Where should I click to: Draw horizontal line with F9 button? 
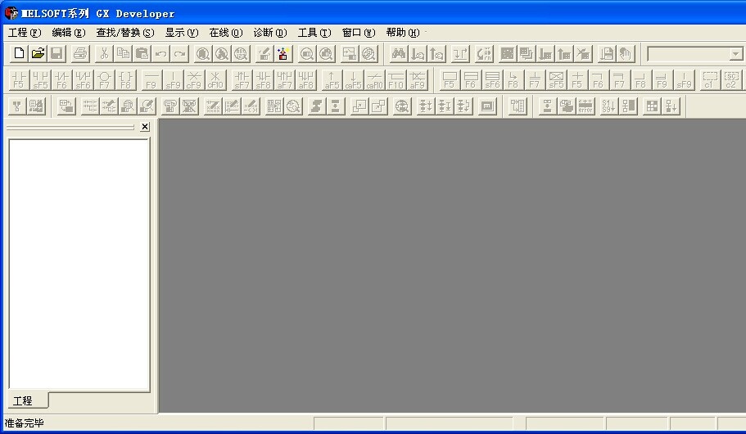(x=151, y=79)
